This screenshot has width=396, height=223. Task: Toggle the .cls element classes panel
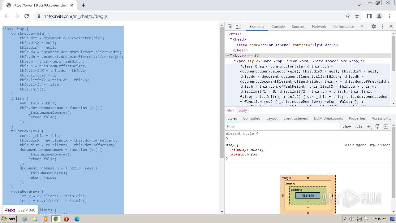pyautogui.click(x=359, y=126)
